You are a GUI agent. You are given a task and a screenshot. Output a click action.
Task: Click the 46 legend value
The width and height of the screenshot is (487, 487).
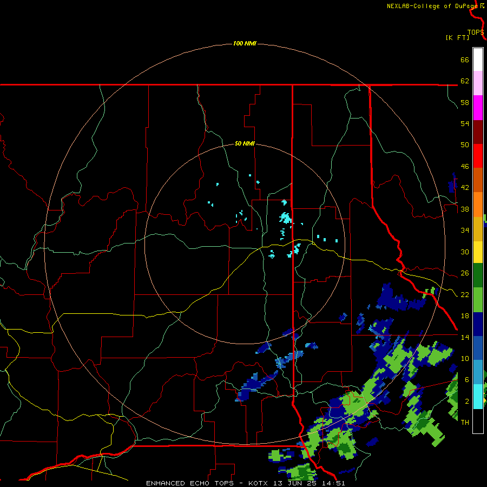[x=465, y=166]
